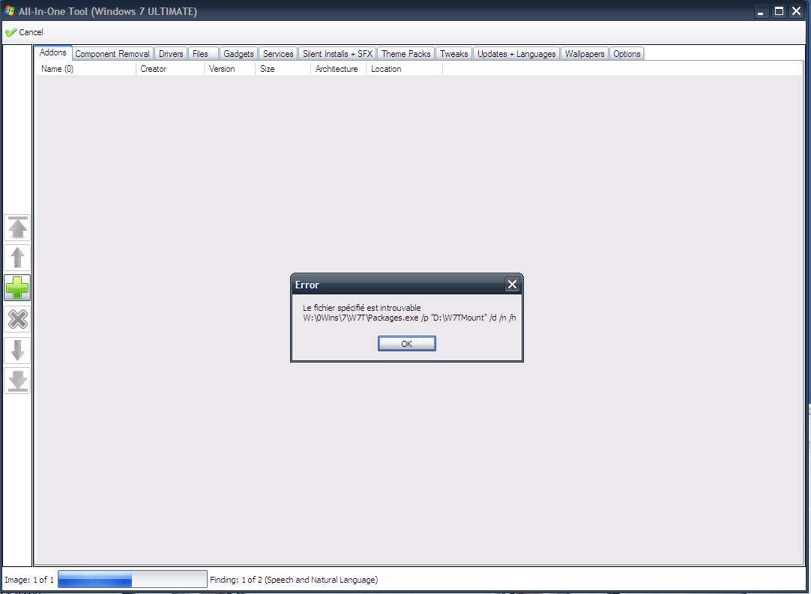Open the Component Removal tab
This screenshot has width=811, height=594.
coord(112,54)
